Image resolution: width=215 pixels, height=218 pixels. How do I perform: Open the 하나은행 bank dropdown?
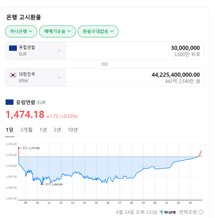21,31
